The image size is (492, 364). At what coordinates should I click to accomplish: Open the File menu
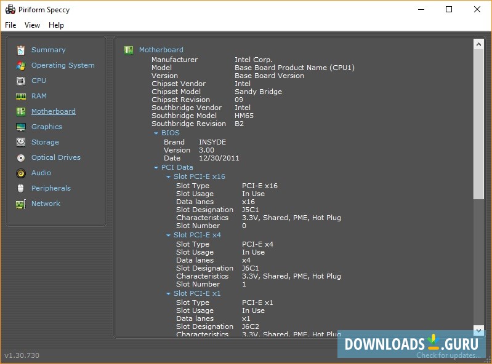(10, 25)
